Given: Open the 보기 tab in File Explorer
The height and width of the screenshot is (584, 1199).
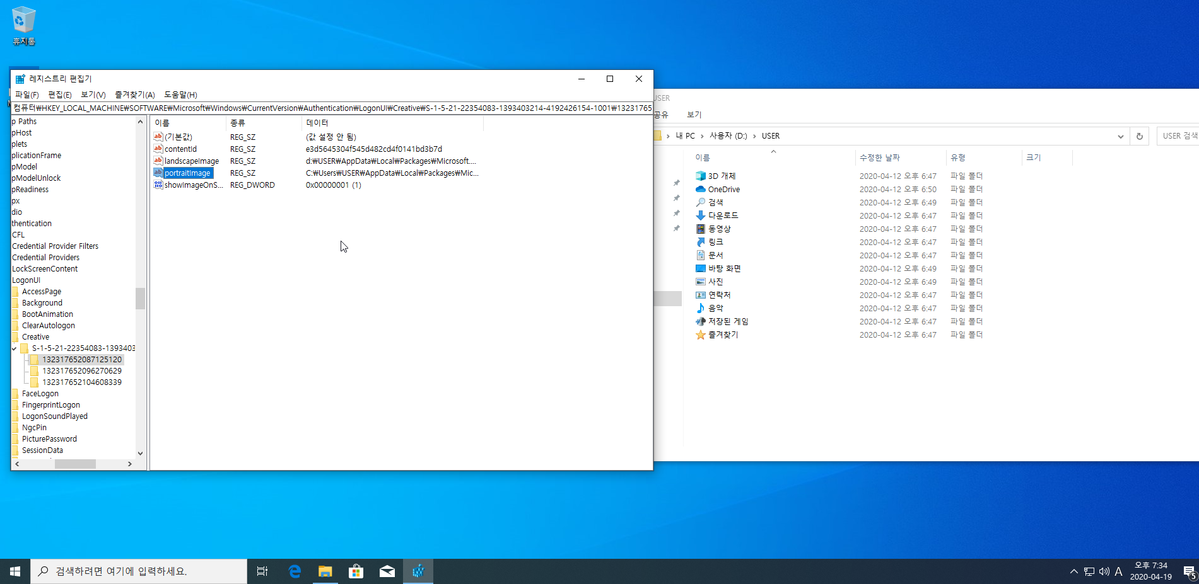Looking at the screenshot, I should [x=694, y=115].
